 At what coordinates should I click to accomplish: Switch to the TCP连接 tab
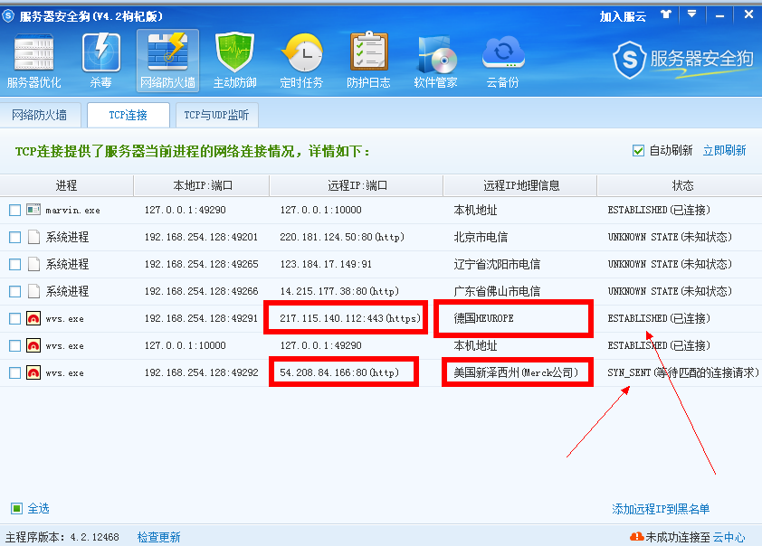click(x=129, y=115)
